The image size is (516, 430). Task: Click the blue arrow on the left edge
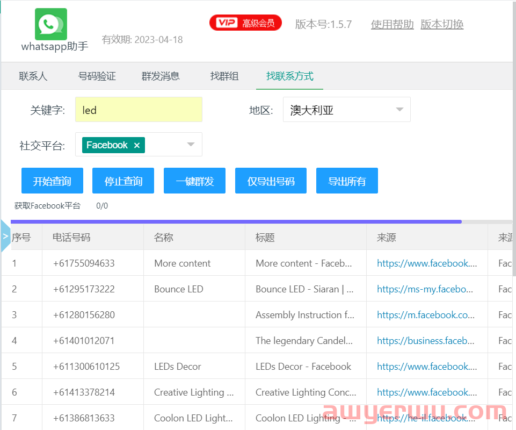point(5,235)
